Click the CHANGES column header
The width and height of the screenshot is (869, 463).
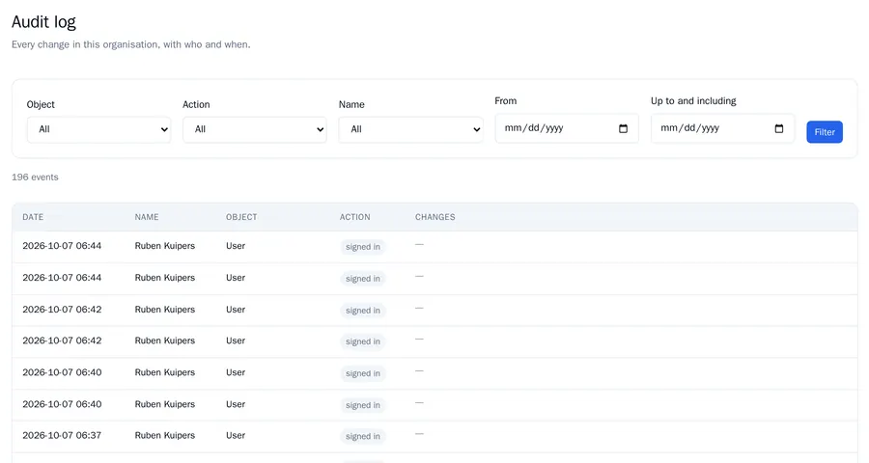[x=435, y=217]
